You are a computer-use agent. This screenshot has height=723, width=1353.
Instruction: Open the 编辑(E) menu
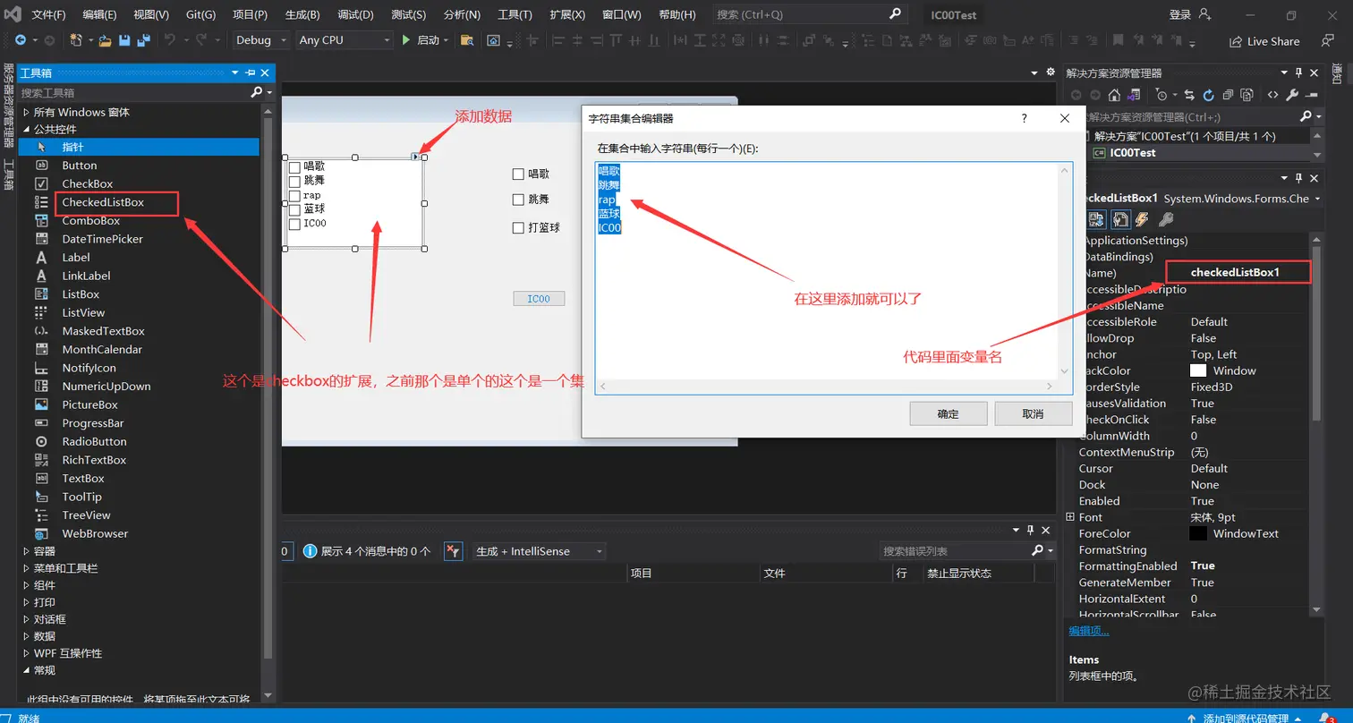click(99, 15)
